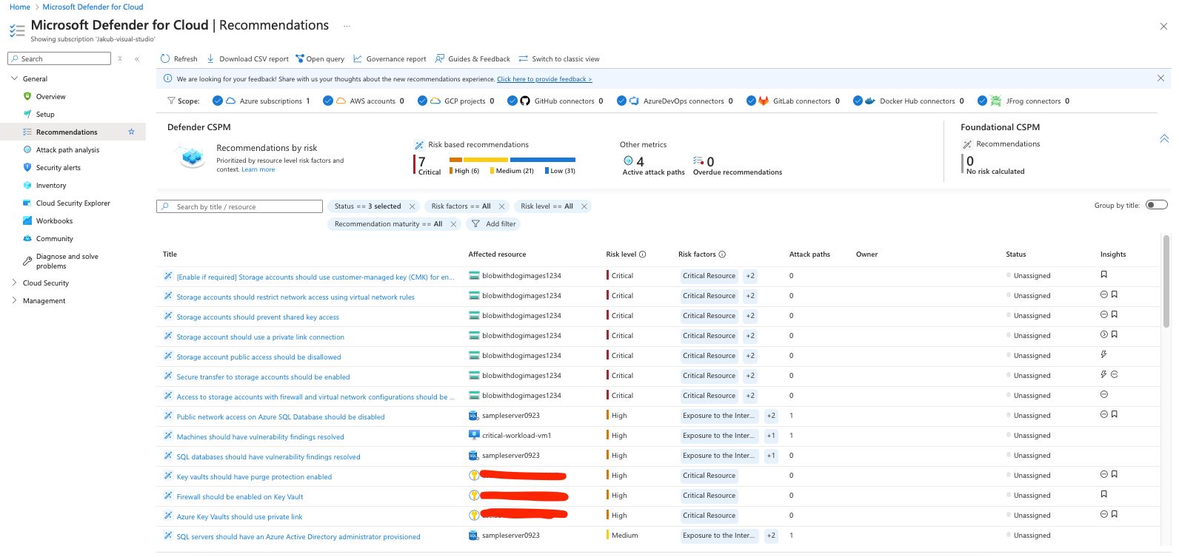The width and height of the screenshot is (1179, 557).
Task: Toggle Azure subscriptions scope checkbox
Action: click(218, 101)
